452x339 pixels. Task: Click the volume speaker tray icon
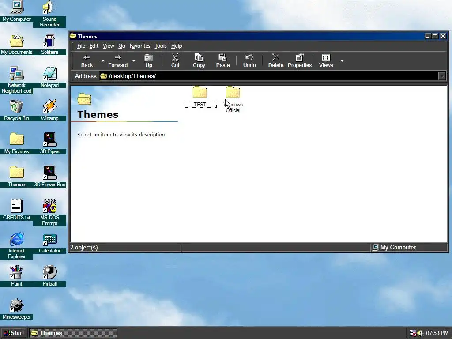pos(420,333)
